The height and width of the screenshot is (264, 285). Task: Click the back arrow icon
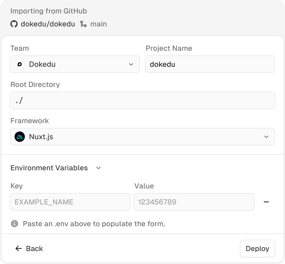click(x=18, y=248)
